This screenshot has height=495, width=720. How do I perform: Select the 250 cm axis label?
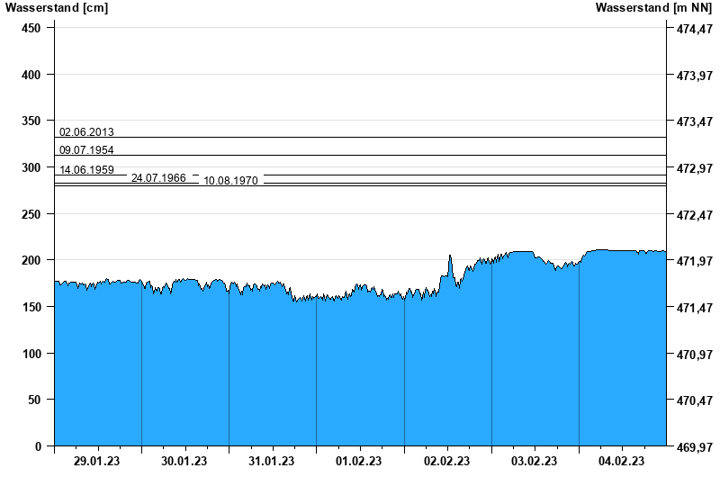coord(31,214)
